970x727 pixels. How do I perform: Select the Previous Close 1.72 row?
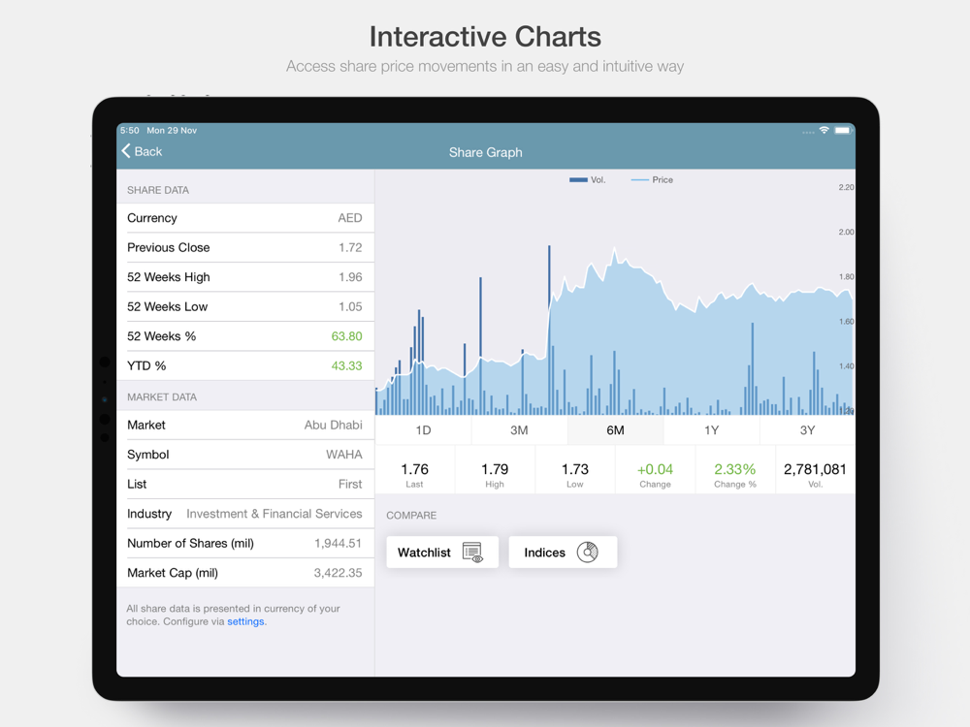pos(245,248)
